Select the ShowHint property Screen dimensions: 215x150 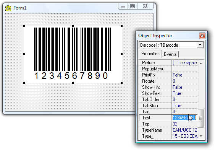coord(155,87)
